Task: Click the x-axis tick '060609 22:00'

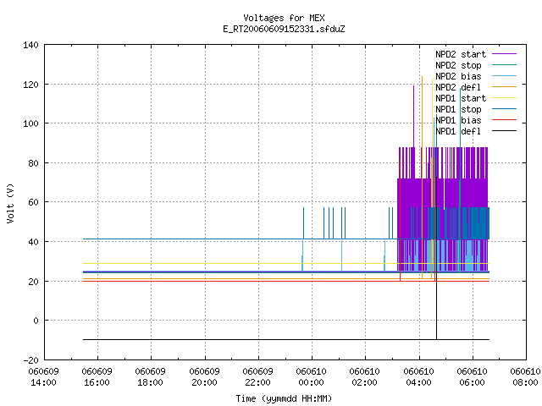Action: coord(258,377)
